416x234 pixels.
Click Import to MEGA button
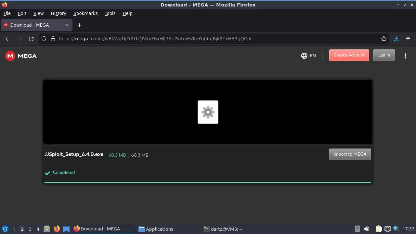coord(350,154)
